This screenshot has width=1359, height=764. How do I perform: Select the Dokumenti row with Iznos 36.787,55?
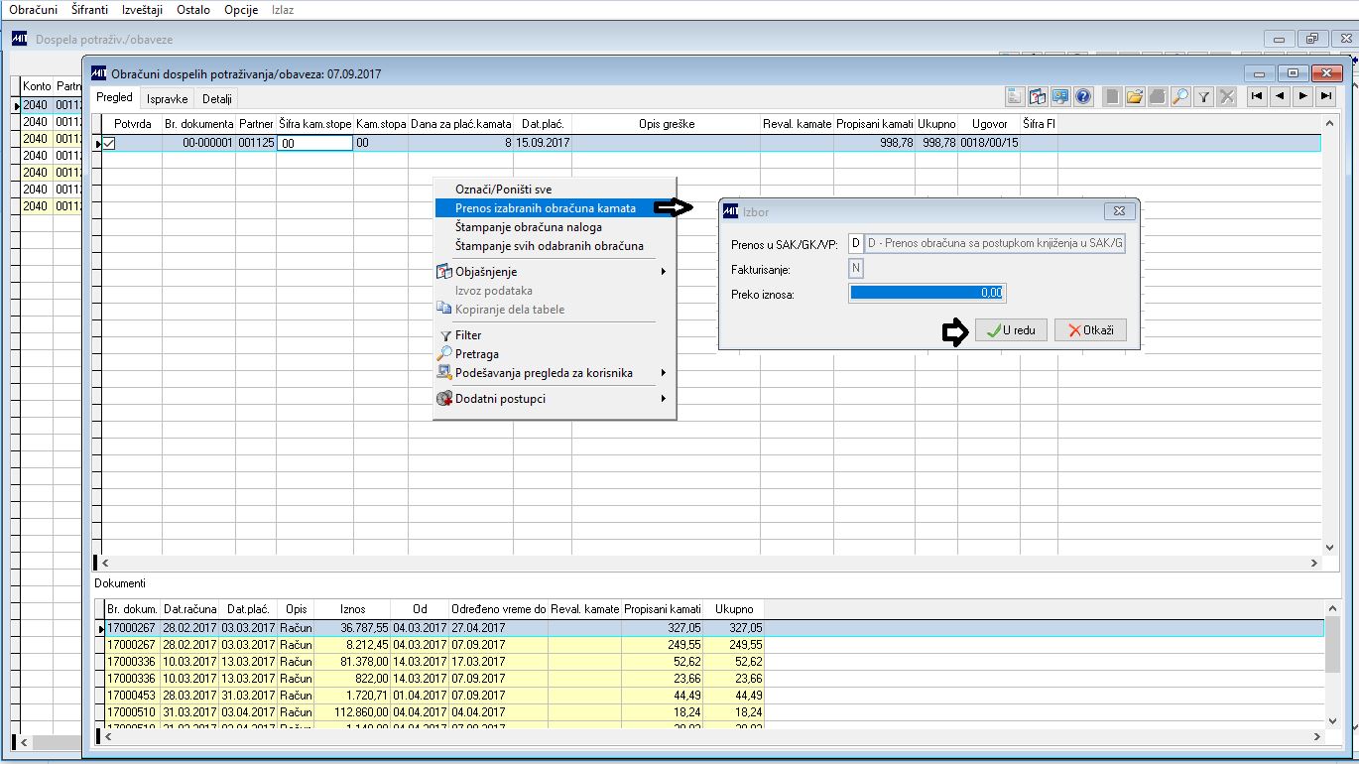coord(714,628)
